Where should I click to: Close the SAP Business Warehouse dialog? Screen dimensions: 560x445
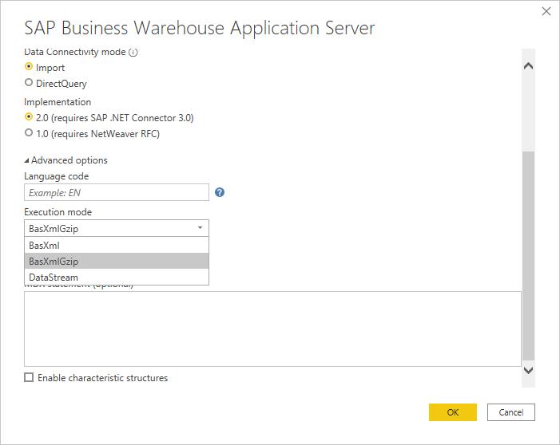click(x=546, y=11)
